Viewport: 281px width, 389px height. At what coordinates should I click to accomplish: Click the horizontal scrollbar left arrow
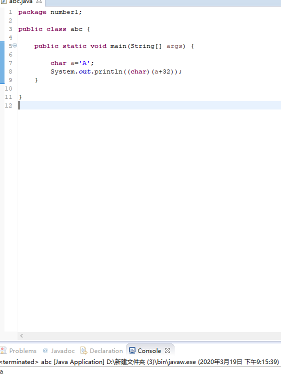21,335
